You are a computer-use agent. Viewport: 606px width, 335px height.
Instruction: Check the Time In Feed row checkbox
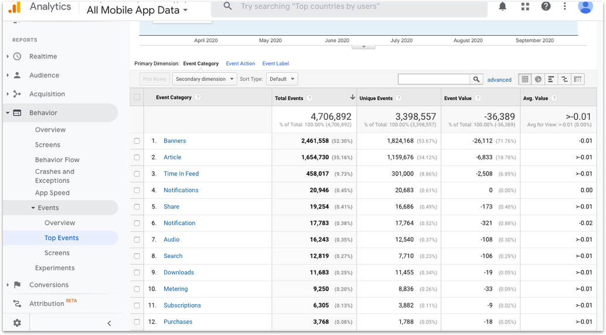pos(137,174)
